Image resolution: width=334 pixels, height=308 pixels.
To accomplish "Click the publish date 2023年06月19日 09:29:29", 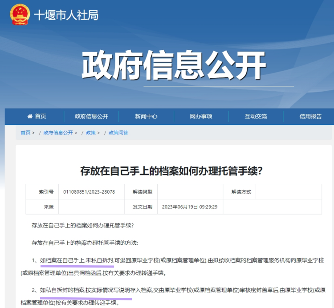I will (189, 207).
